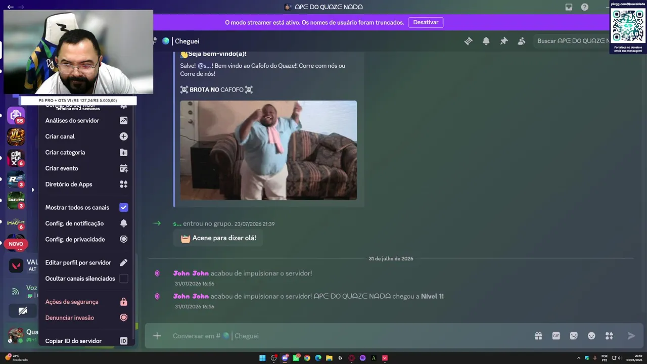Open the taskbar clock showing 20:59
The image size is (647, 364).
[633, 358]
